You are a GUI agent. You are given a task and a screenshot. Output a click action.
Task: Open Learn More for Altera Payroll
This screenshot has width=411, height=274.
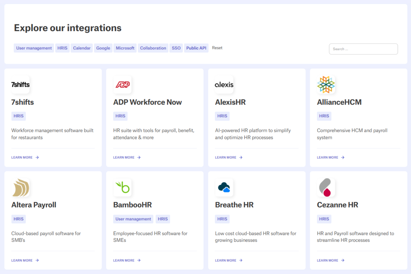tap(25, 260)
